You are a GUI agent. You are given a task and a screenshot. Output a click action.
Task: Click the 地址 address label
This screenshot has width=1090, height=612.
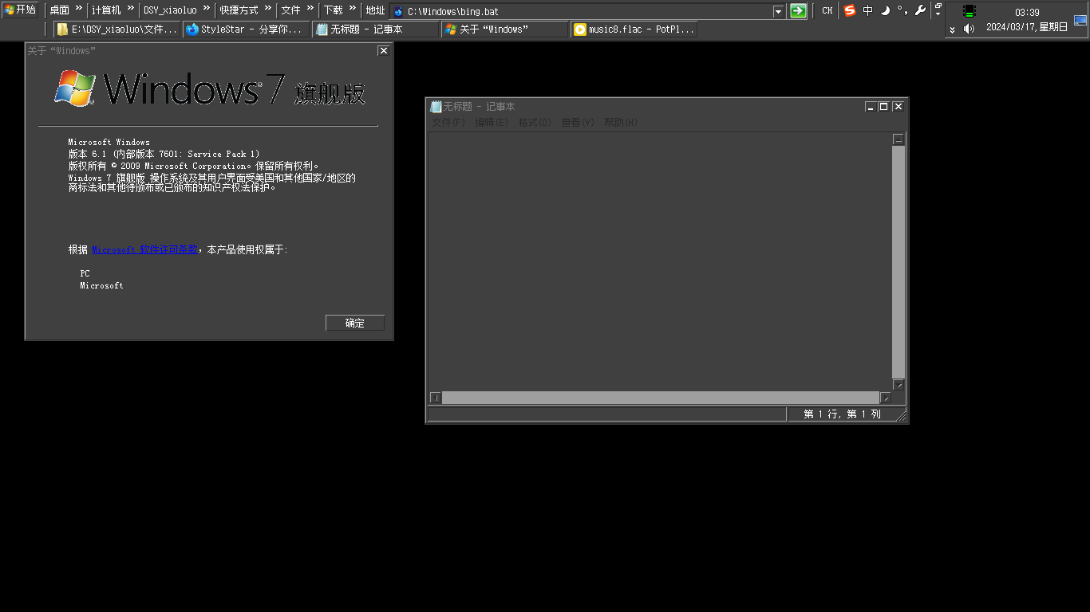click(375, 10)
